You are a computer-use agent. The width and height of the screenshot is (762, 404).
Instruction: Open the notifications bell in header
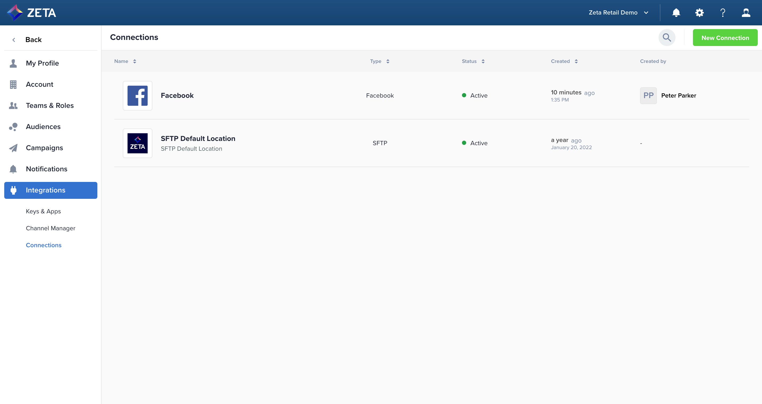pos(676,13)
